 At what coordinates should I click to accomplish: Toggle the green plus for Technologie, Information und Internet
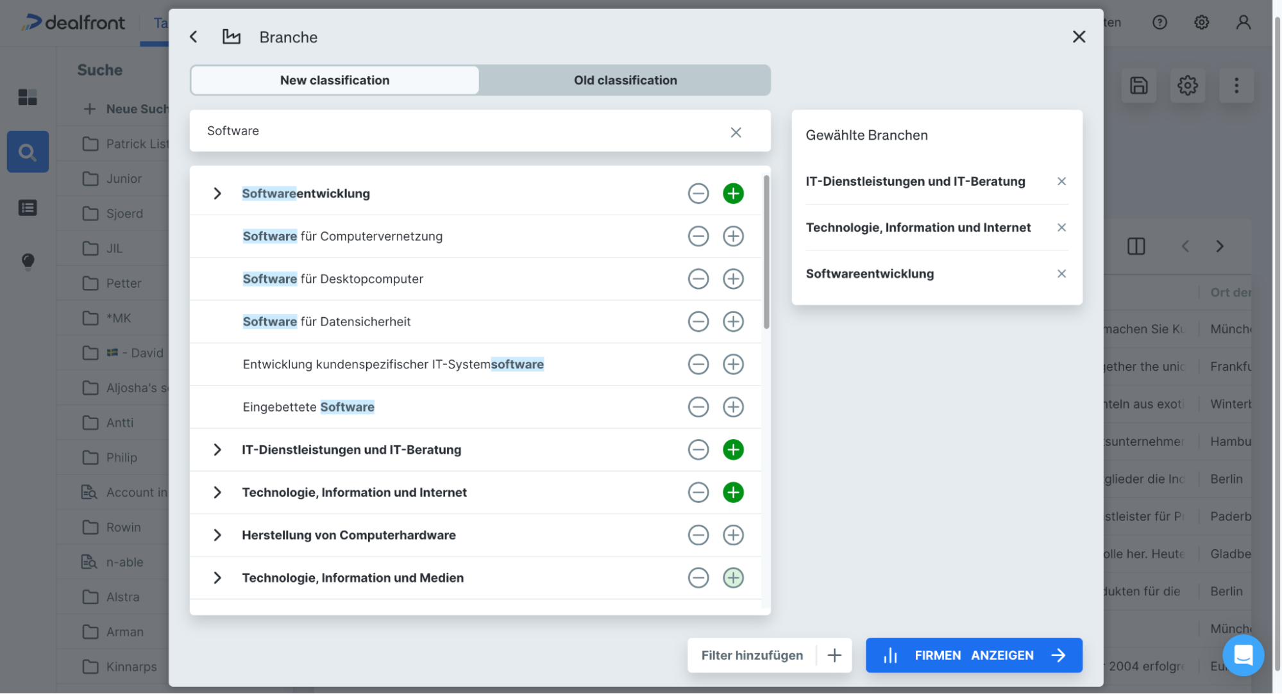pos(733,492)
